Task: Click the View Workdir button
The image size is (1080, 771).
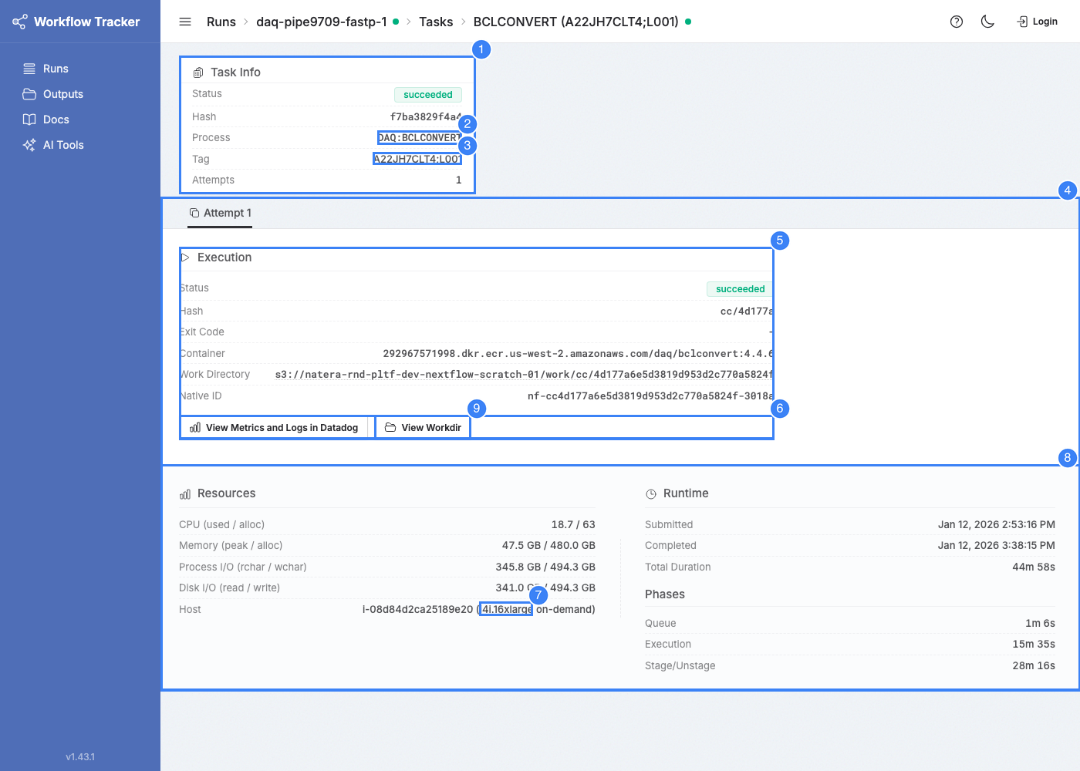Action: pyautogui.click(x=423, y=427)
